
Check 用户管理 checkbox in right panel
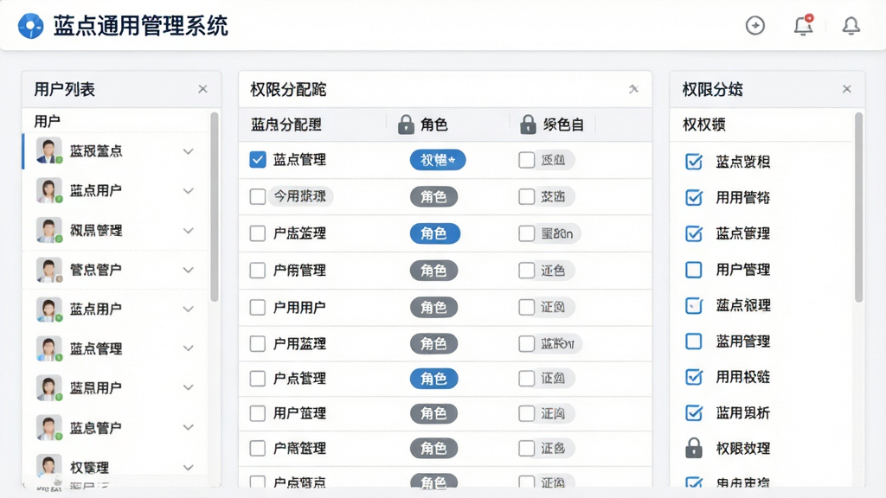click(x=693, y=270)
